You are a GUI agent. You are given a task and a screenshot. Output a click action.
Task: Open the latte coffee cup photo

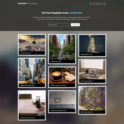(62, 77)
